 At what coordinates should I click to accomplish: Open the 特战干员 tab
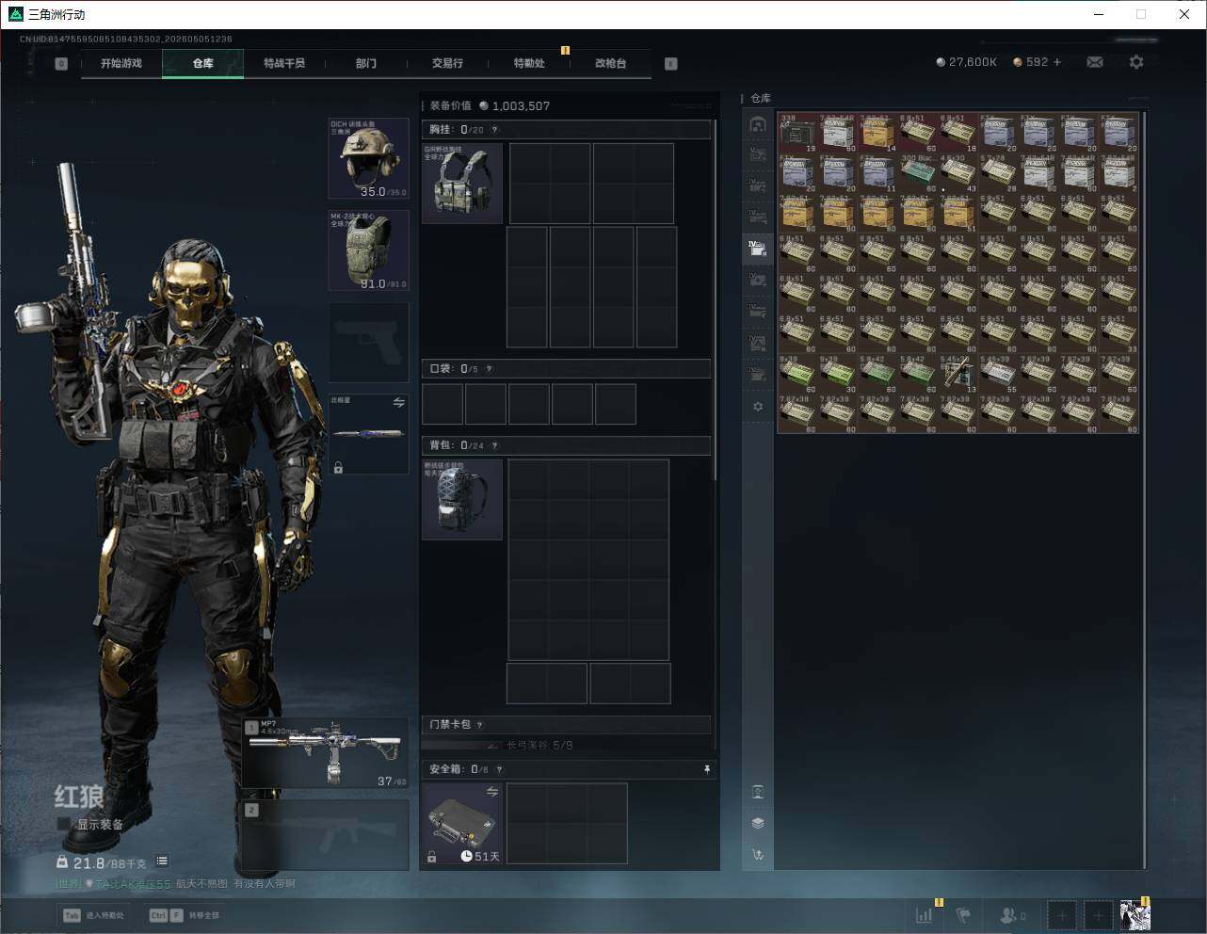tap(284, 63)
